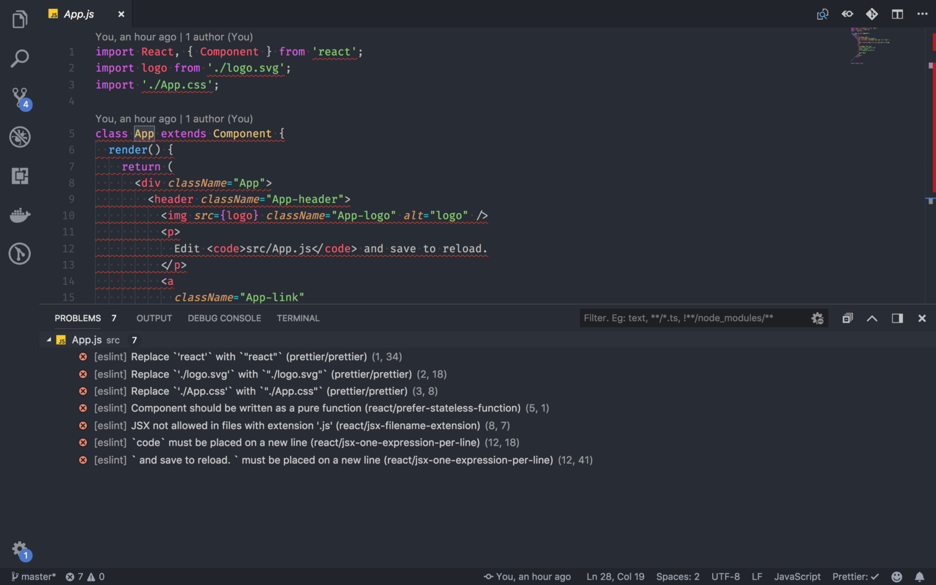Viewport: 936px width, 585px height.
Task: Click the diamond git icon in editor toolbar
Action: (x=872, y=14)
